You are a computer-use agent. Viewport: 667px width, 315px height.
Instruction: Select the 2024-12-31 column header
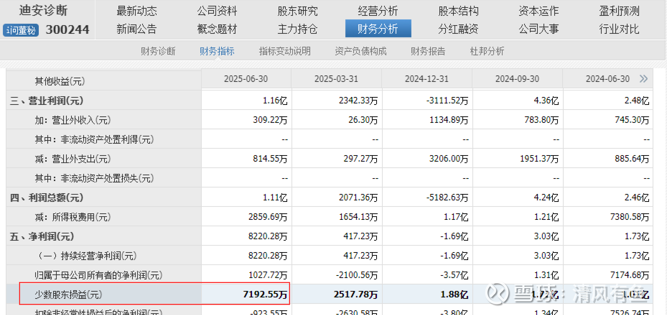pyautogui.click(x=427, y=79)
